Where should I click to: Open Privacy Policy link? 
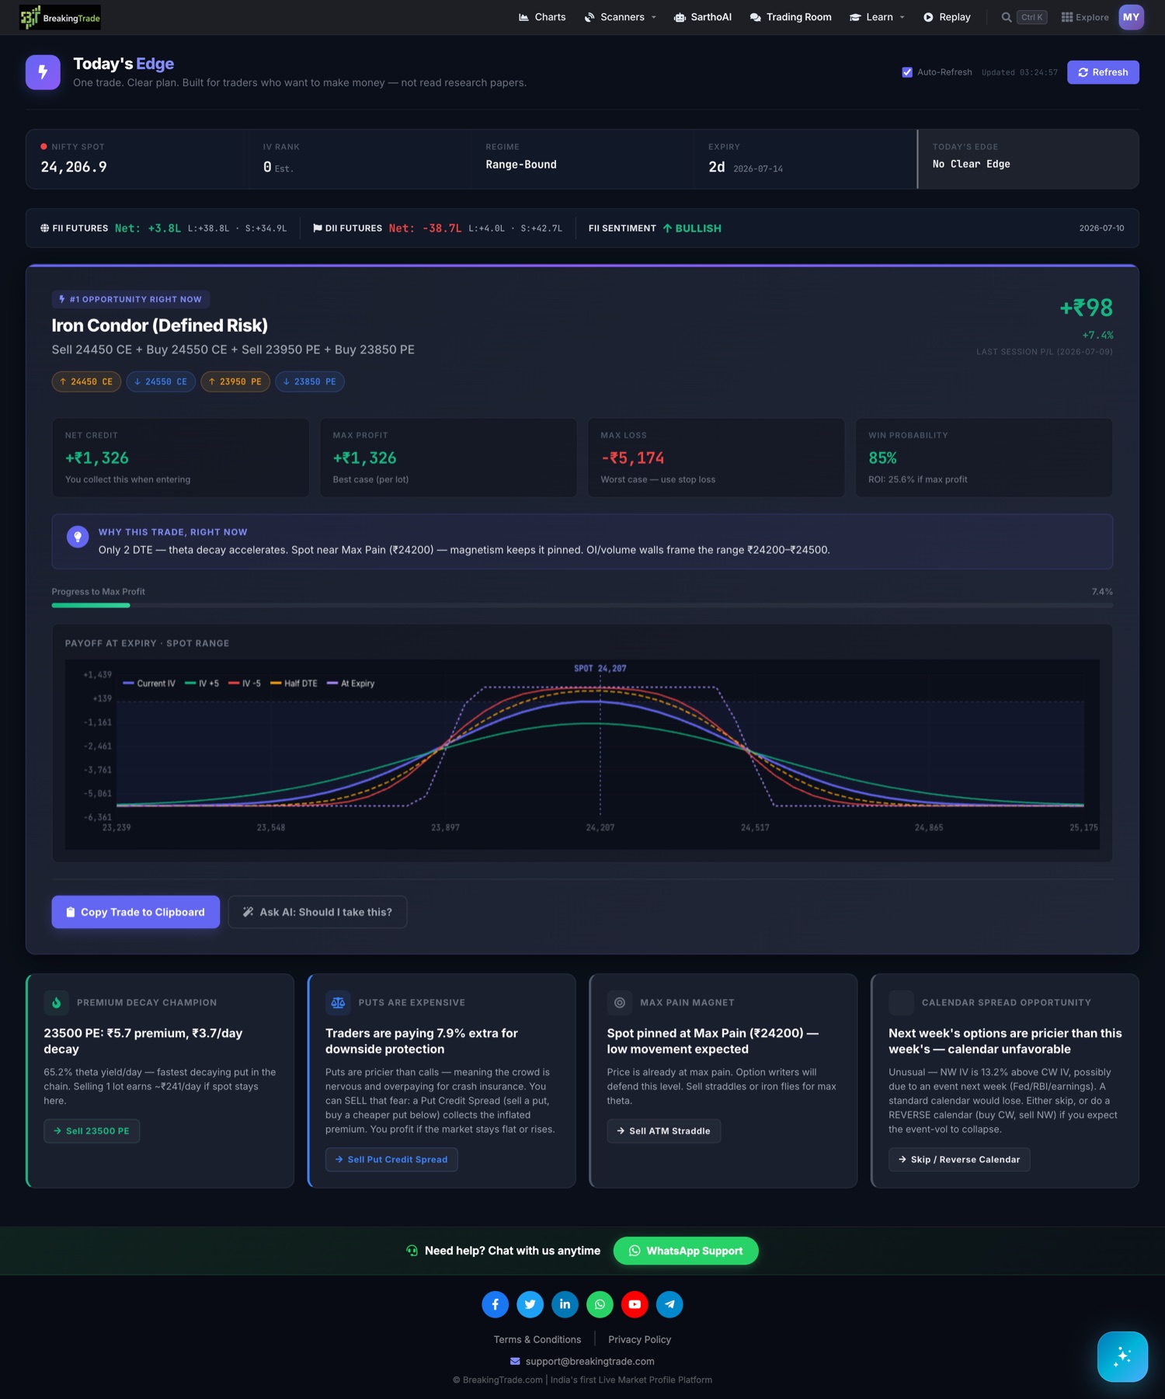click(640, 1339)
